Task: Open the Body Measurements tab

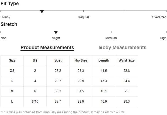Action: (x=123, y=48)
